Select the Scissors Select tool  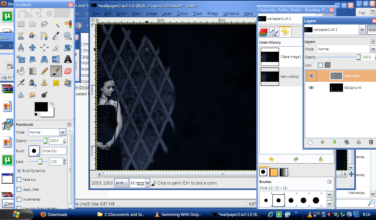pyautogui.click(x=21, y=36)
